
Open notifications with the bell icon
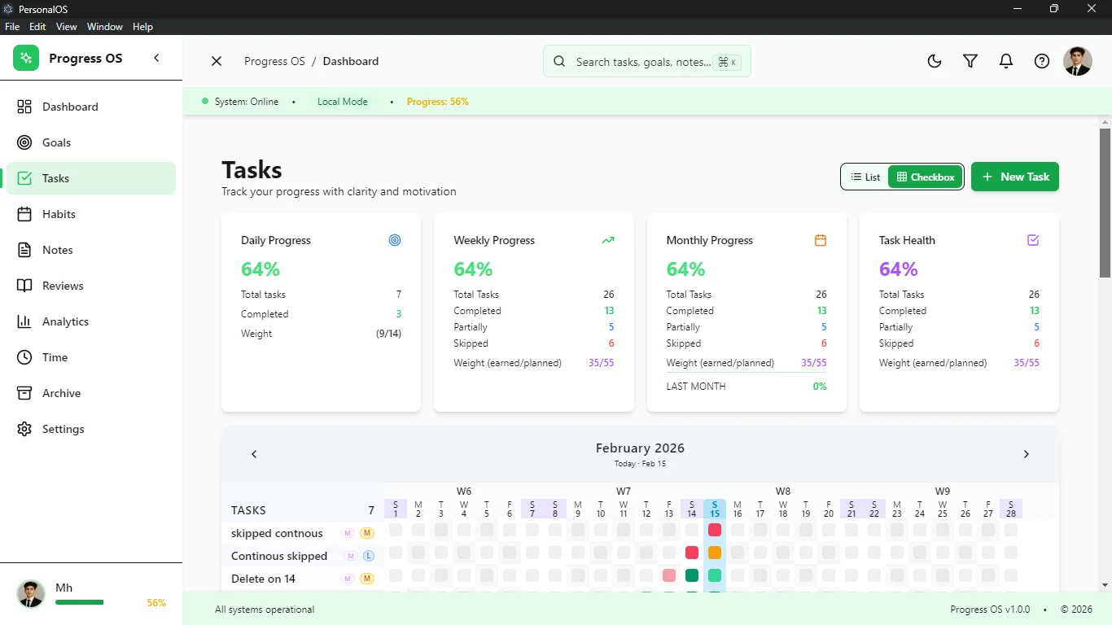coord(1006,61)
